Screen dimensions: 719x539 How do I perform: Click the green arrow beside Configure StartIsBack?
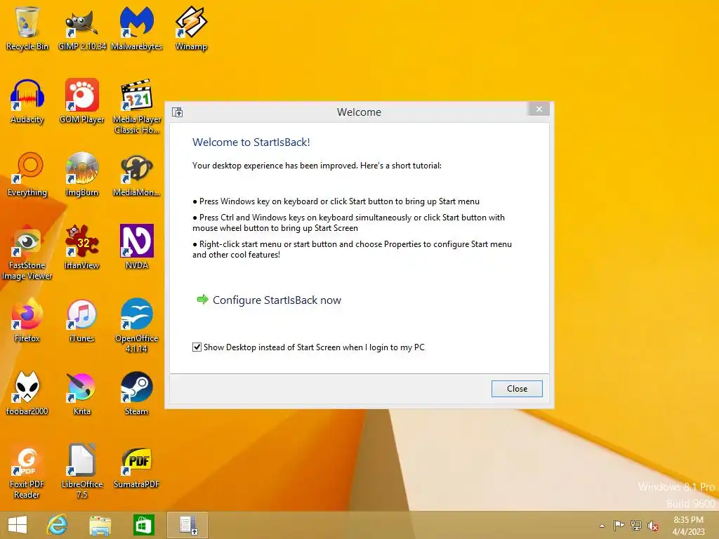(202, 300)
